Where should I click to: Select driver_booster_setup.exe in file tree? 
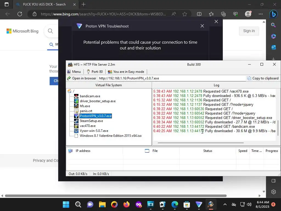tap(98, 101)
